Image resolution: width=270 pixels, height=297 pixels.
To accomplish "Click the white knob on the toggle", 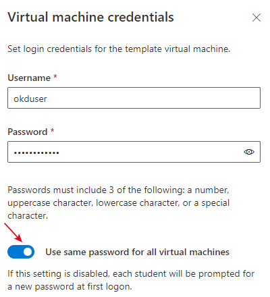I will coord(28,252).
